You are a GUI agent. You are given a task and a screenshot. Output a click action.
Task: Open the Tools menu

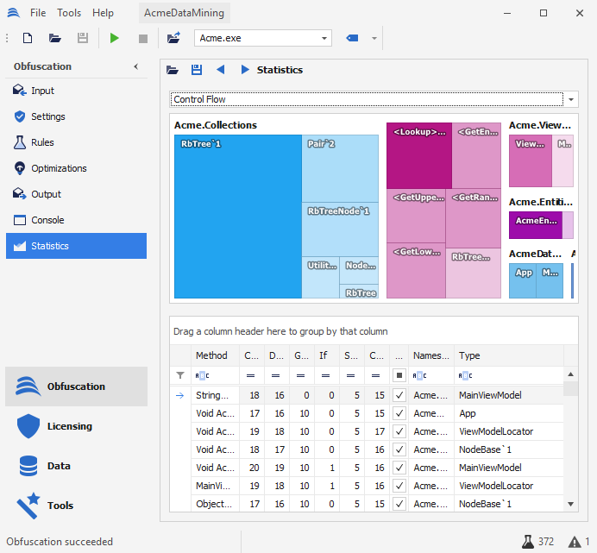pos(69,13)
